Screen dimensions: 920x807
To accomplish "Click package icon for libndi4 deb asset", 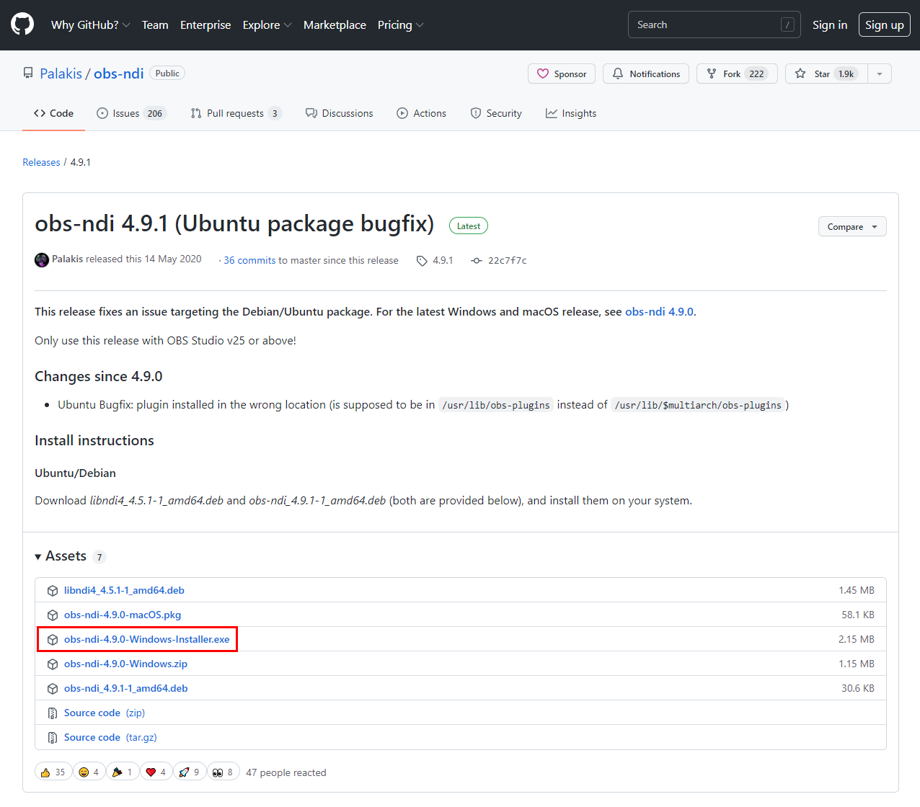I will tap(53, 591).
